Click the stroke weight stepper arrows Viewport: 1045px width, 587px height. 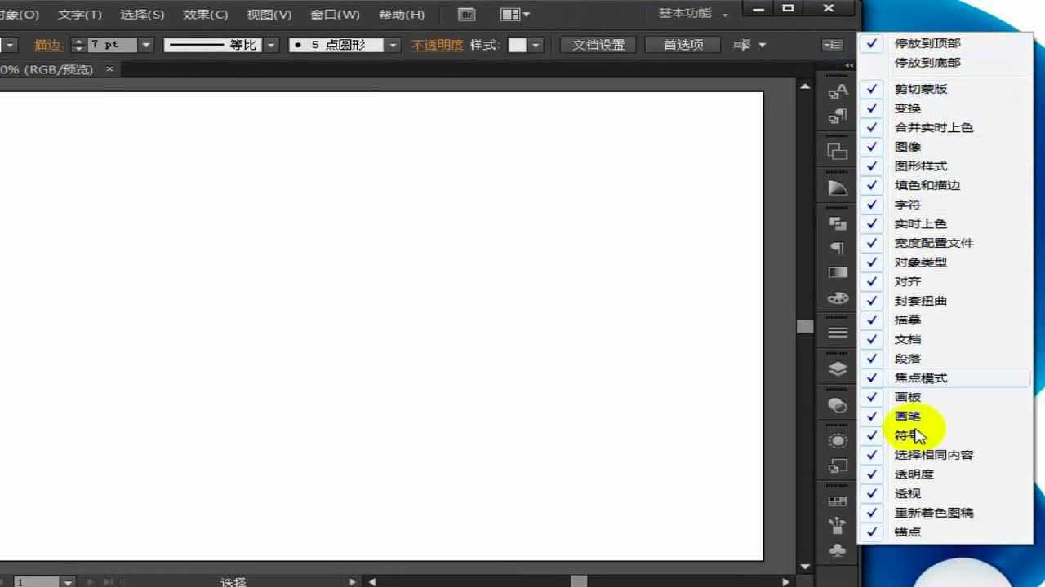(78, 45)
